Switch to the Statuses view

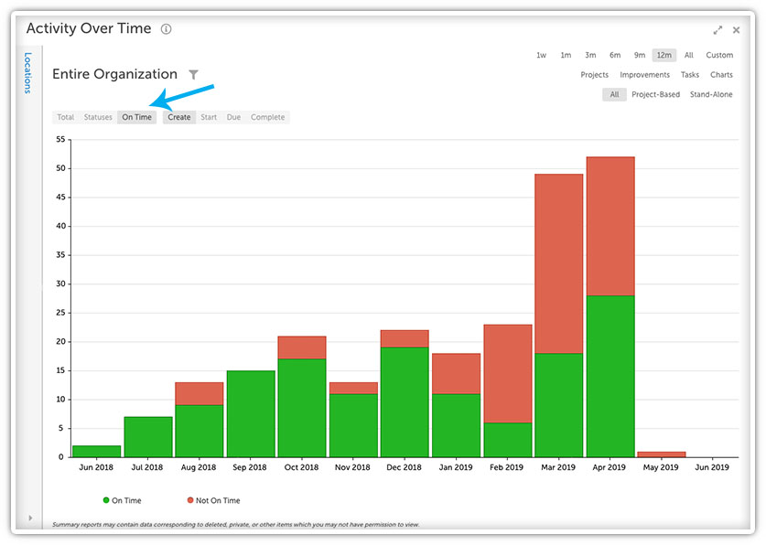(98, 117)
